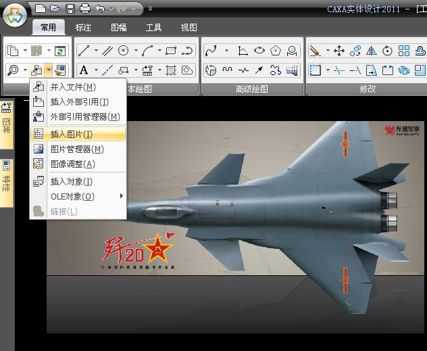The height and width of the screenshot is (351, 427).
Task: Click 并入文件 menu entry
Action: (73, 87)
